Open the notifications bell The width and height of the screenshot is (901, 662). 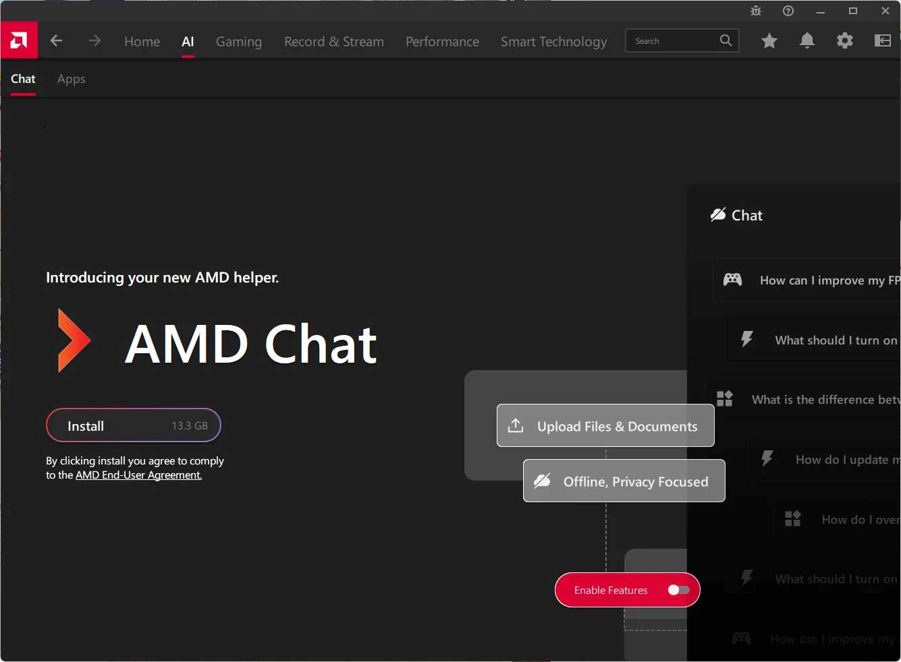807,41
